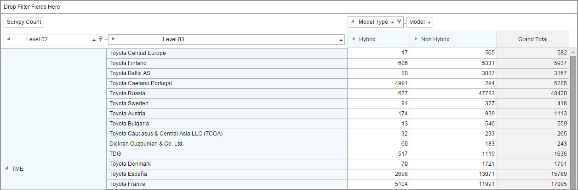This screenshot has height=190, width=578.
Task: Click Hybrid value 2698 for Toyota España
Action: (379, 174)
